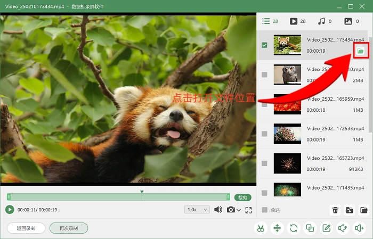This screenshot has height=239, width=373.
Task: Select the fireworks Video_2502...165723.mp4 thumbnail
Action: pos(287,163)
